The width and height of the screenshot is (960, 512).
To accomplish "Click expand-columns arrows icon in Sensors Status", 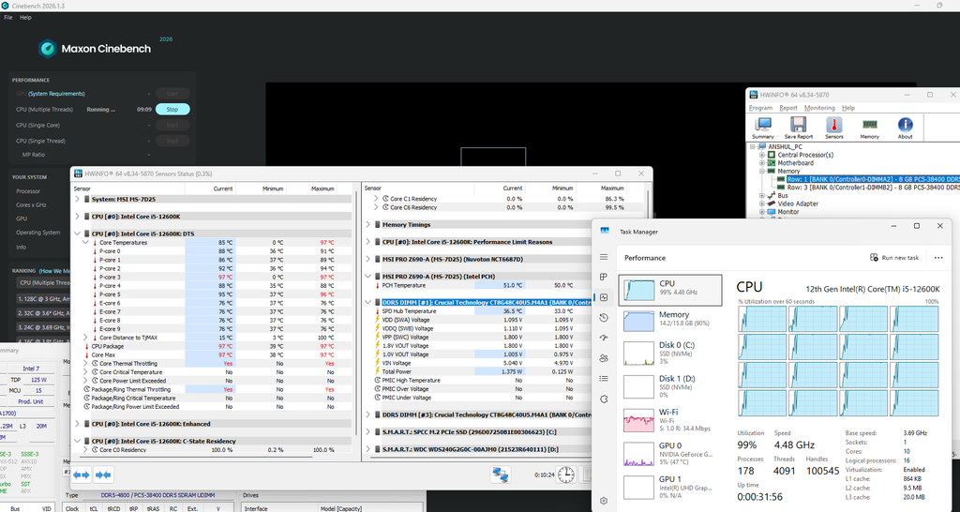I will (82, 474).
